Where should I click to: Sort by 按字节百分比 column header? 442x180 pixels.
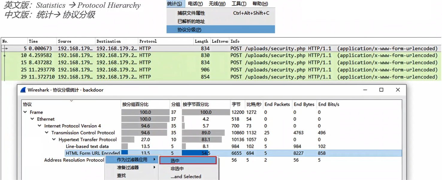coord(206,104)
